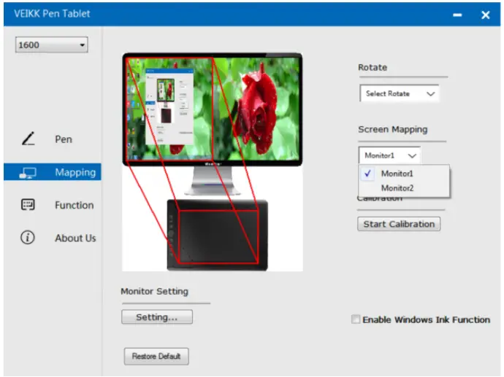The width and height of the screenshot is (504, 377).
Task: Click the Pen icon in sidebar
Action: [x=28, y=139]
